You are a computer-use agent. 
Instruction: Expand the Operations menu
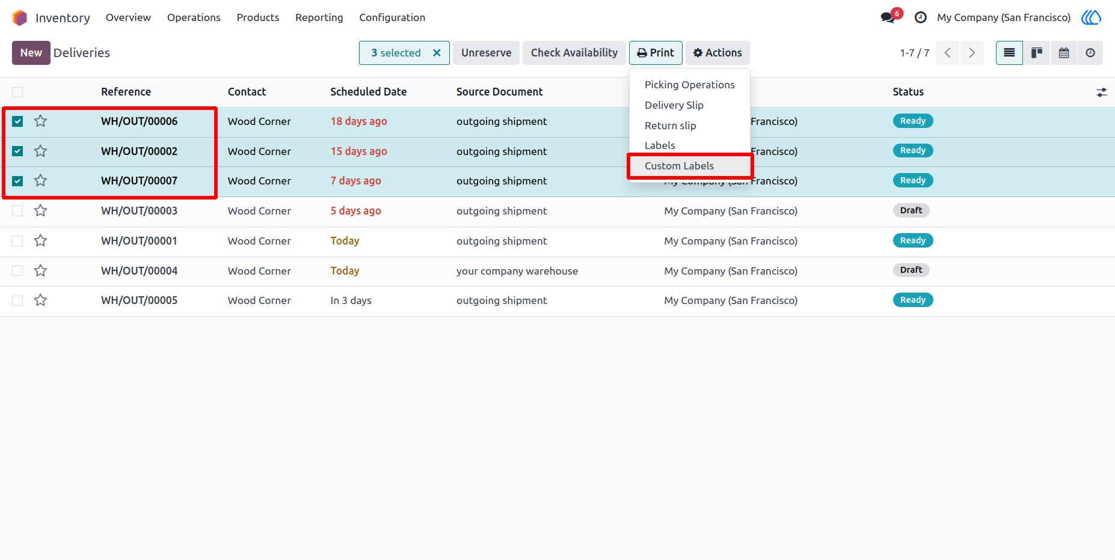(194, 18)
